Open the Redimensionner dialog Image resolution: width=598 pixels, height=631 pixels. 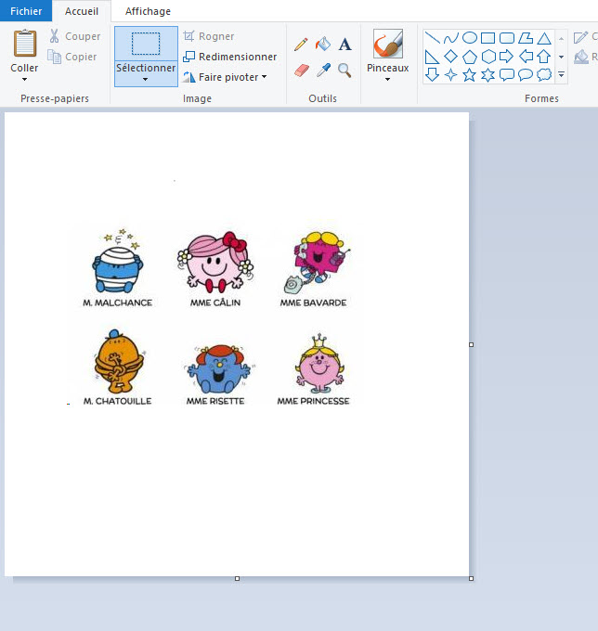click(230, 57)
